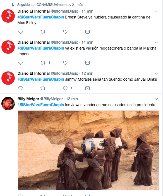
Task: Retweet the Jar Jar Binks tweet
Action: [43, 88]
